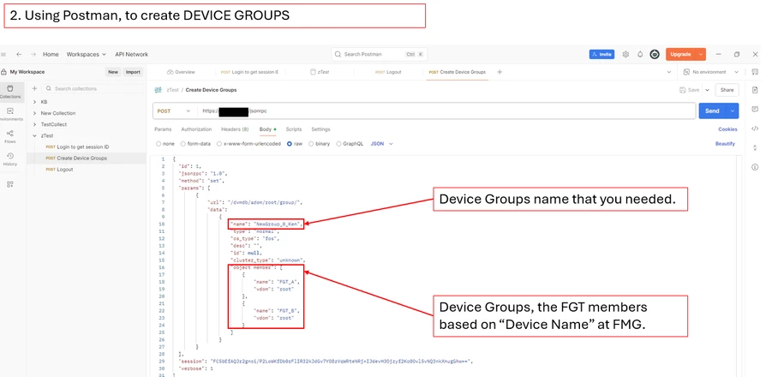
Task: Select the form-data radio button
Action: click(183, 144)
